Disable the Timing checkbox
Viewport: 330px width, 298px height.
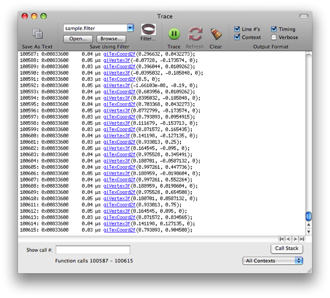[x=274, y=29]
